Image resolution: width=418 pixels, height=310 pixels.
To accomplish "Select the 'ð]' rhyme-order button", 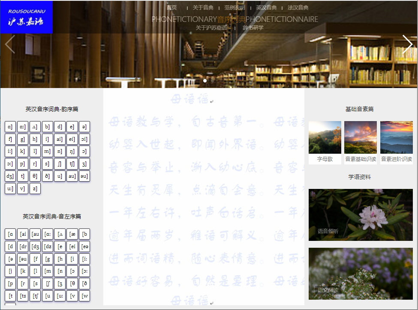I will [47, 176].
